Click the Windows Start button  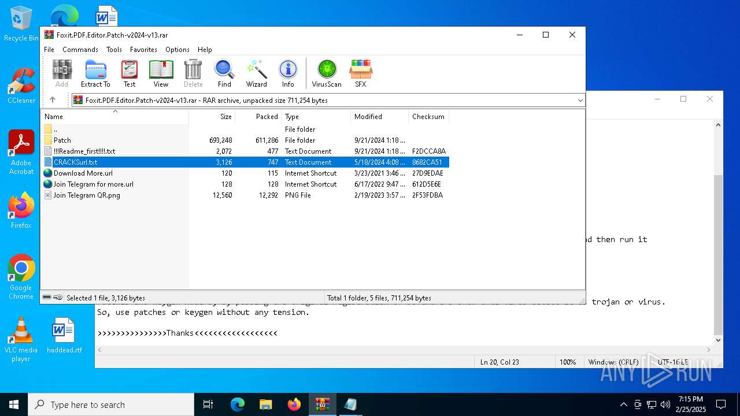click(14, 404)
